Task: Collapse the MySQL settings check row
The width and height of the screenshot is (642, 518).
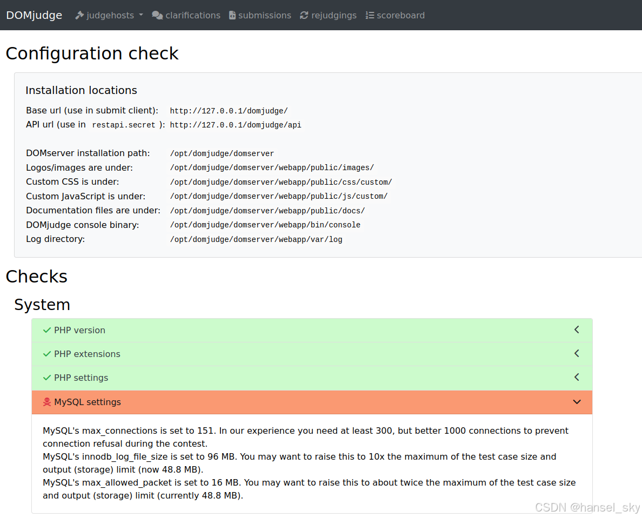Action: pos(312,402)
